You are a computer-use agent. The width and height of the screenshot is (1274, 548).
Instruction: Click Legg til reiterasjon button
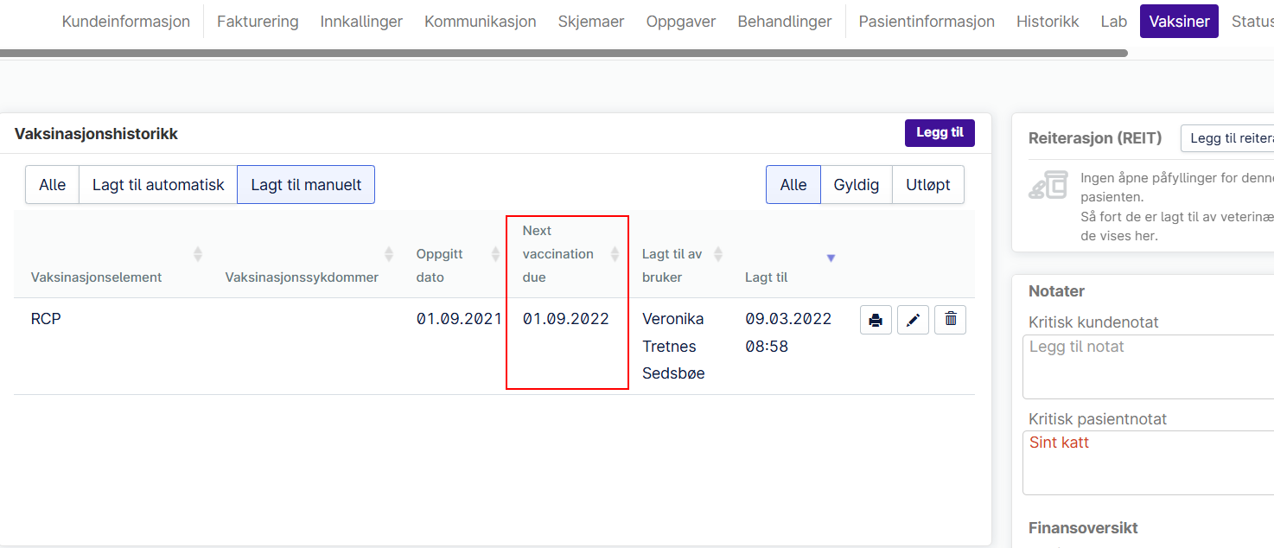point(1228,138)
